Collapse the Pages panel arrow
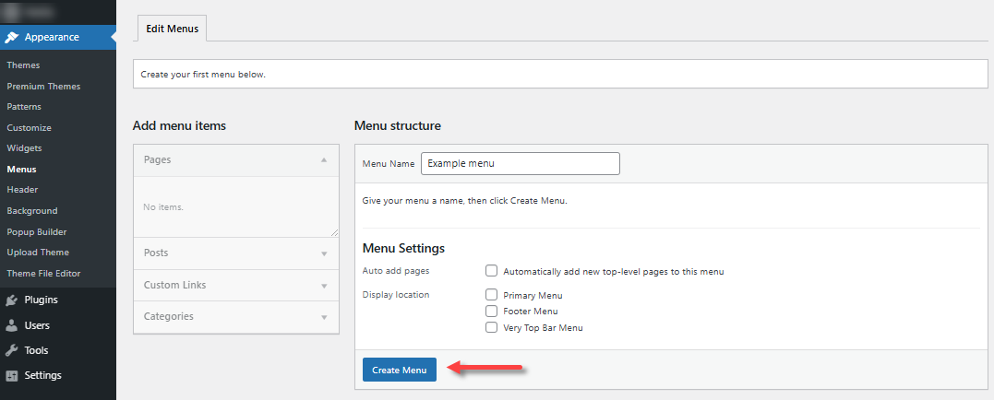This screenshot has height=400, width=994. [324, 159]
